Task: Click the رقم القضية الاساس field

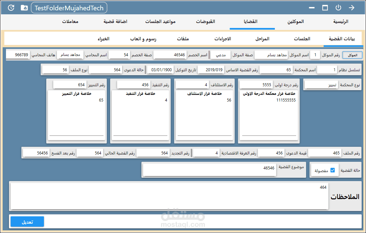Action: click(211, 70)
